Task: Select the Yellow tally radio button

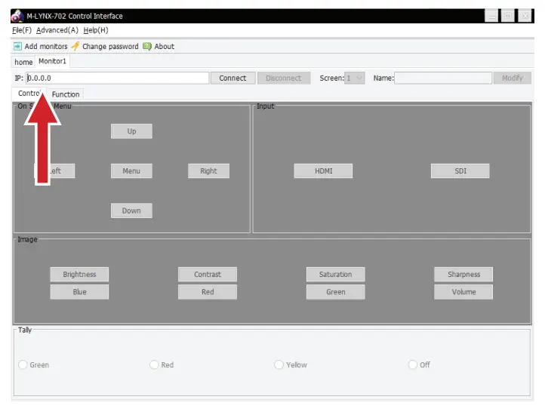Action: pos(279,364)
